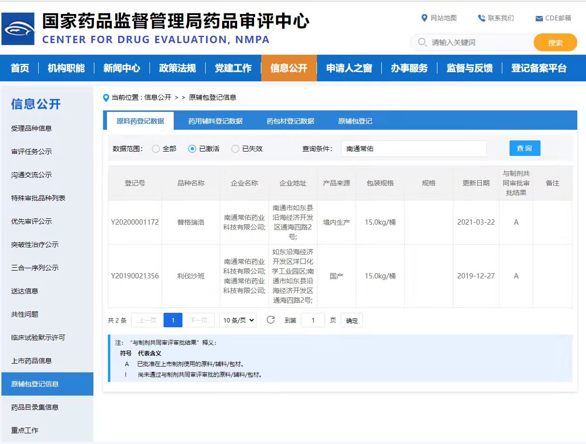Open the 新闻中心 nav menu
Viewport: 586px width, 444px height.
[122, 68]
